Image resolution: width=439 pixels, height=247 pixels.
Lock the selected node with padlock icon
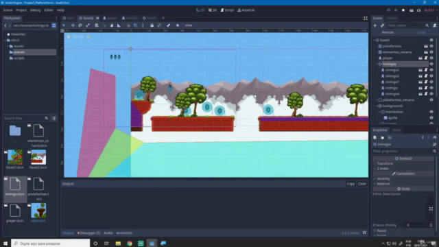pyautogui.click(x=152, y=25)
